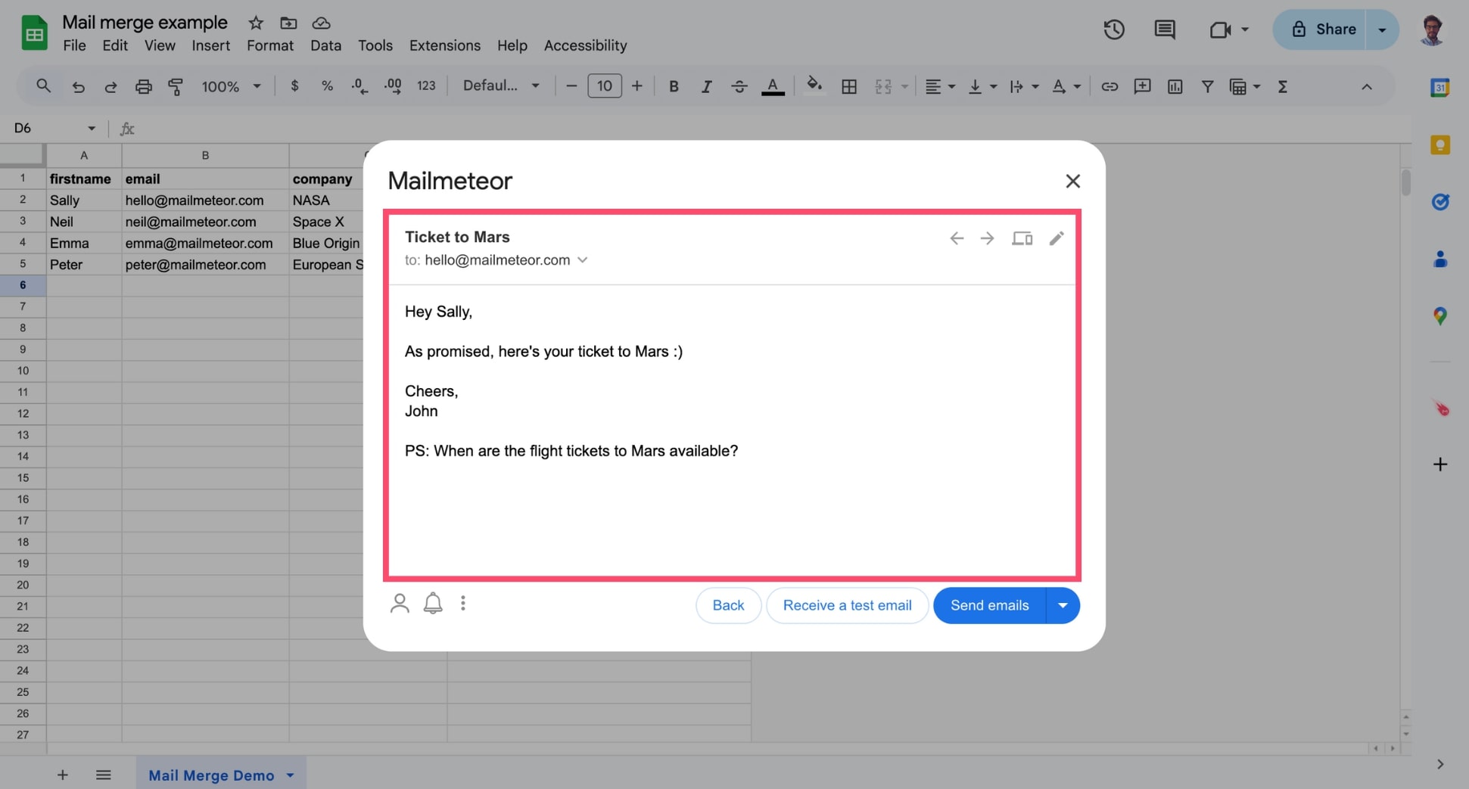
Task: Edit email with pencil icon
Action: click(x=1057, y=238)
